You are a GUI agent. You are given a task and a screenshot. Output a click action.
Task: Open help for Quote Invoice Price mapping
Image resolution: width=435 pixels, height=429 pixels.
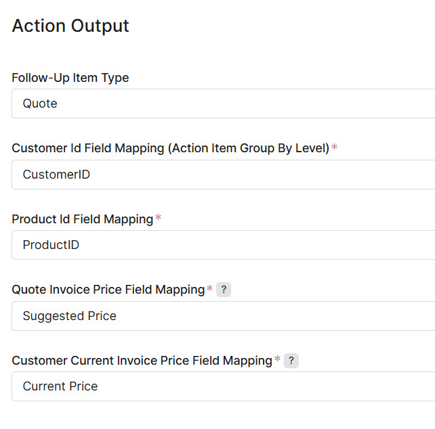tap(224, 290)
